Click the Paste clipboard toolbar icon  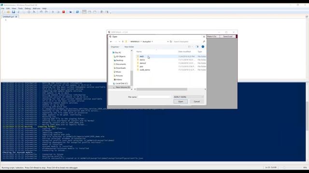29,12
